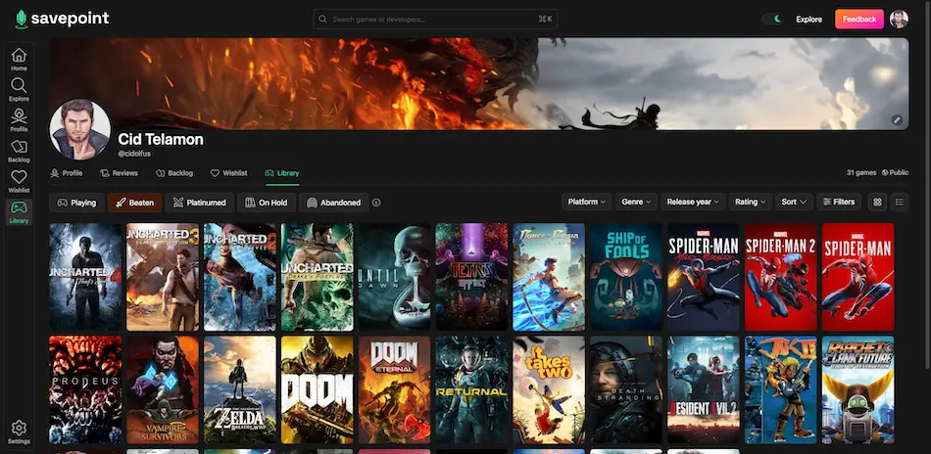Toggle the dark mode switch
This screenshot has height=454, width=931.
[773, 19]
